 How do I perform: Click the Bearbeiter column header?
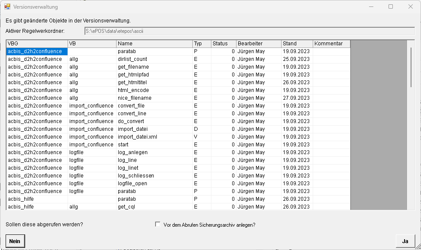(259, 44)
